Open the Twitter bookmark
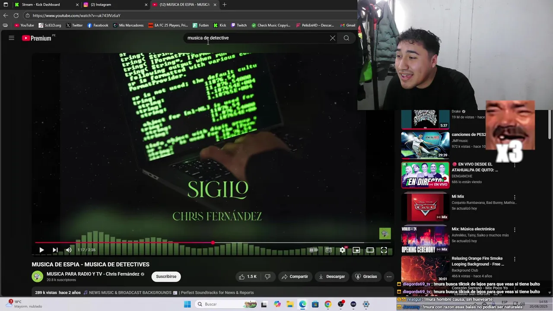Screen dimensions: 553x311 (74, 25)
